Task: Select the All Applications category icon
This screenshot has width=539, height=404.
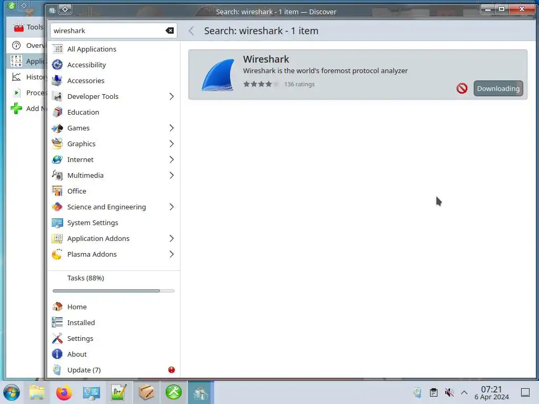Action: (x=57, y=49)
